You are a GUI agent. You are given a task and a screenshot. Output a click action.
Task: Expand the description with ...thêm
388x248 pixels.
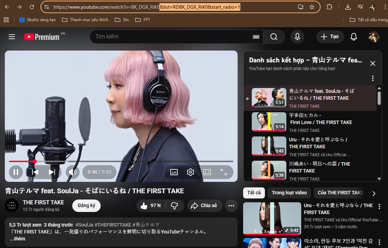(17, 239)
